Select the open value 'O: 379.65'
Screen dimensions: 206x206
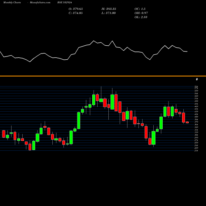[76, 9]
